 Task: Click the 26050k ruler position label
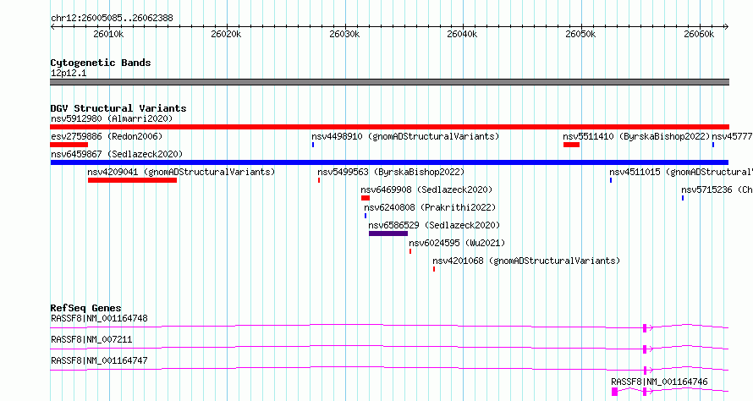(x=580, y=34)
